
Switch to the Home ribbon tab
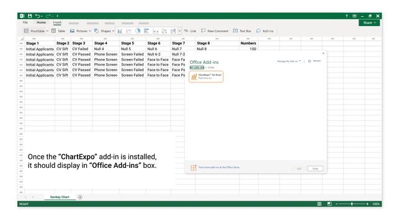pyautogui.click(x=41, y=22)
